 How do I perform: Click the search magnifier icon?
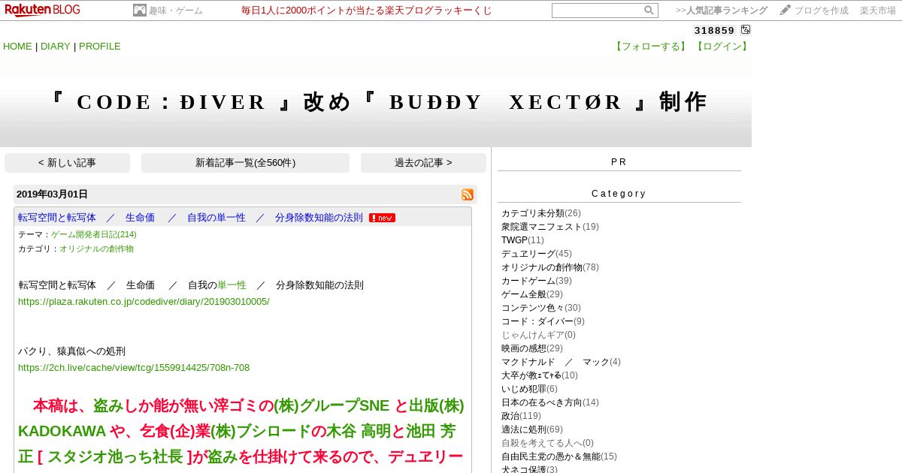(x=649, y=11)
